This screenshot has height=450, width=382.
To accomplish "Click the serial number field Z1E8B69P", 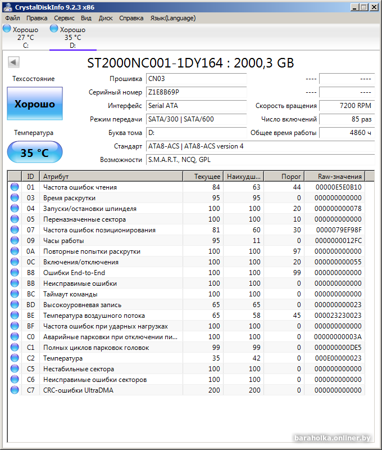I will [195, 92].
